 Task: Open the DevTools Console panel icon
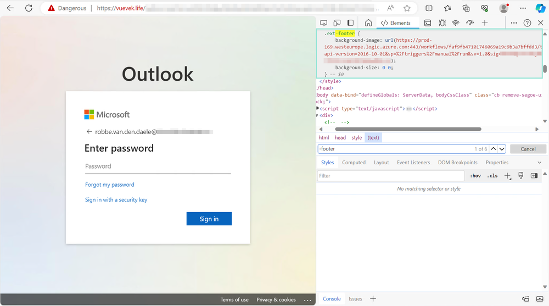427,23
